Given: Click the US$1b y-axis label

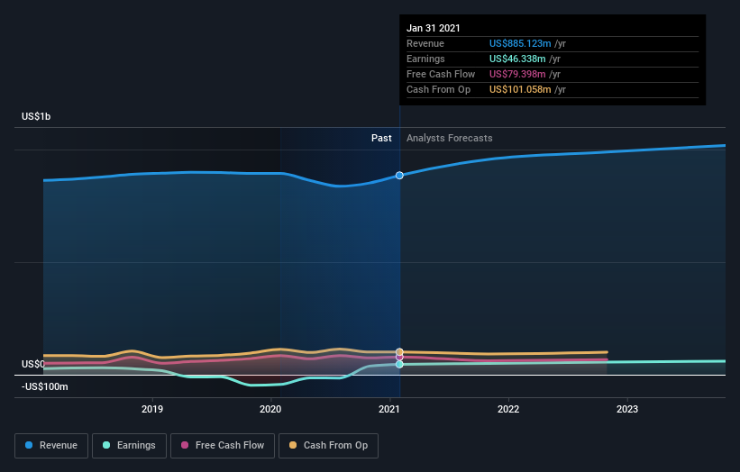Looking at the screenshot, I should 36,116.
